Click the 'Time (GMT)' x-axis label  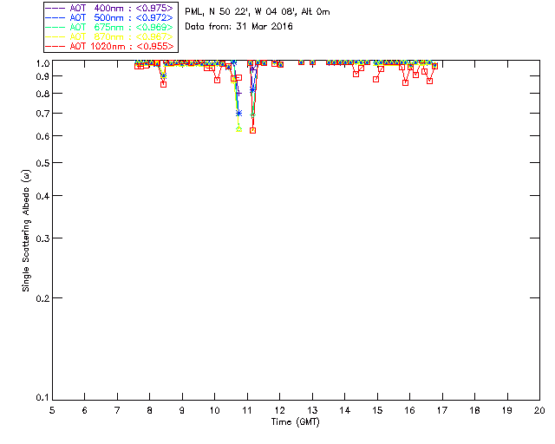point(296,421)
